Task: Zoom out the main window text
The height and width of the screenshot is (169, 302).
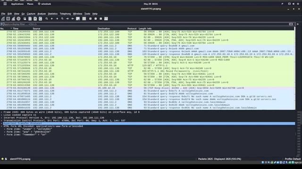Action: tap(95, 19)
